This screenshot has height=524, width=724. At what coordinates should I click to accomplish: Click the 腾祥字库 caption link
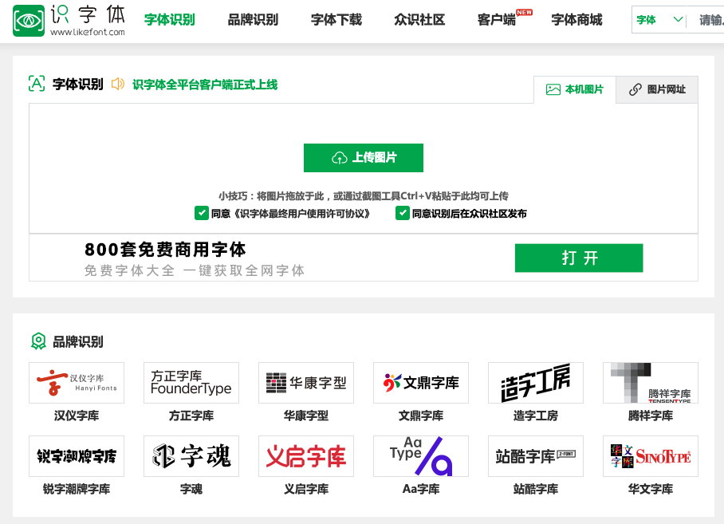651,416
